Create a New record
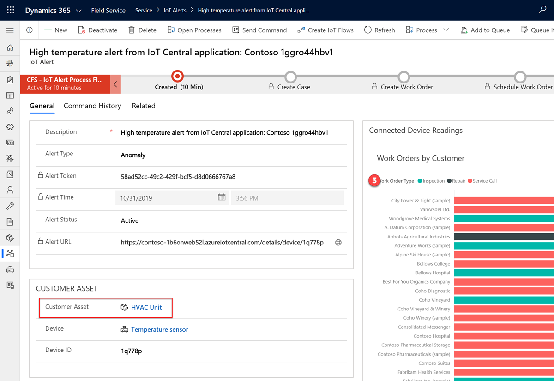Image resolution: width=554 pixels, height=381 pixels. (55, 30)
